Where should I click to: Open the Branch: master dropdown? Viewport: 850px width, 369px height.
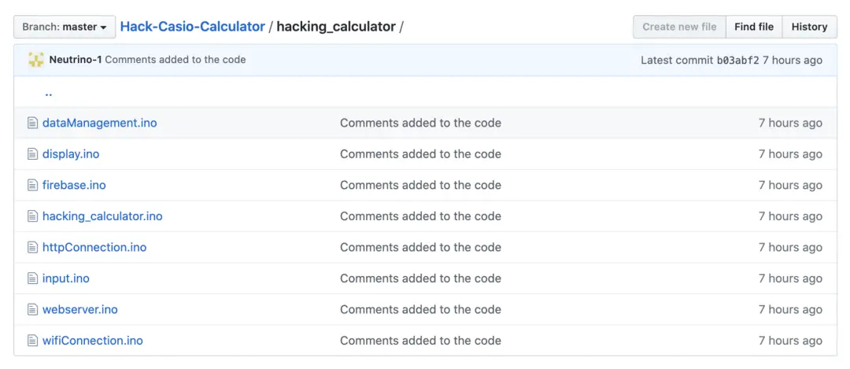pyautogui.click(x=65, y=27)
